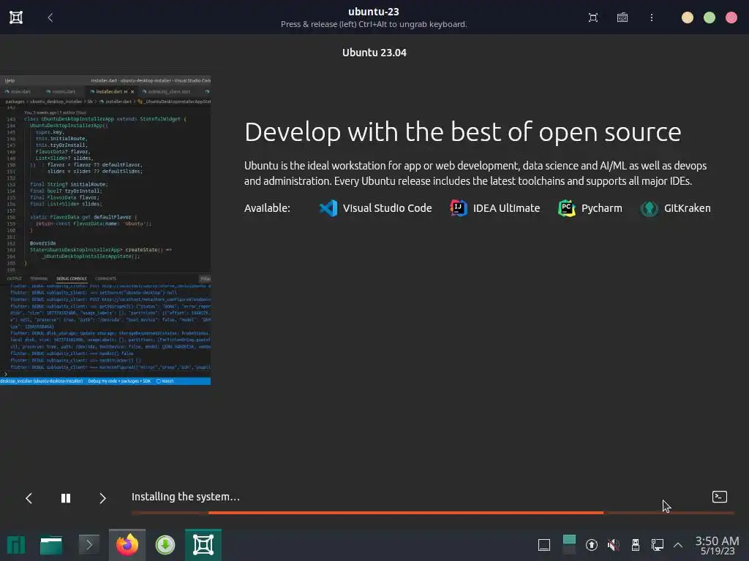This screenshot has height=561, width=749.
Task: Click the muted audio volume icon
Action: [x=614, y=545]
